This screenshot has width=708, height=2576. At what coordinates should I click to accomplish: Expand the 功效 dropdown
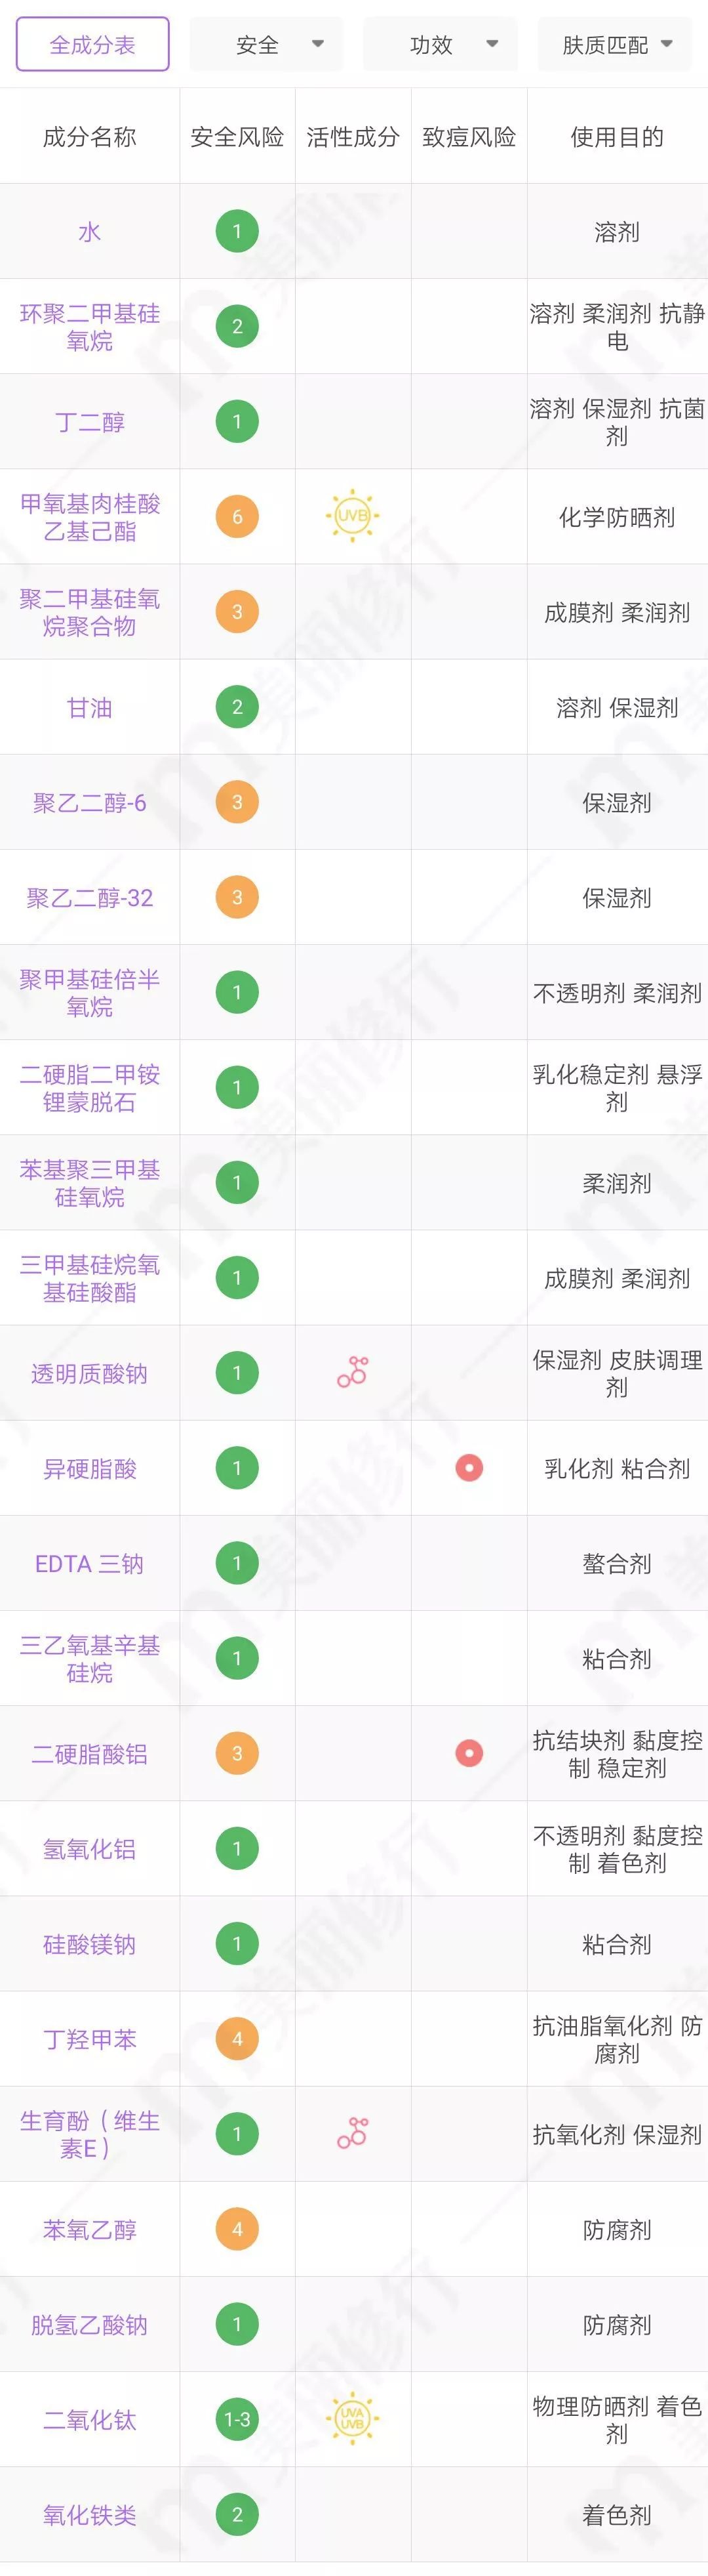[x=439, y=43]
